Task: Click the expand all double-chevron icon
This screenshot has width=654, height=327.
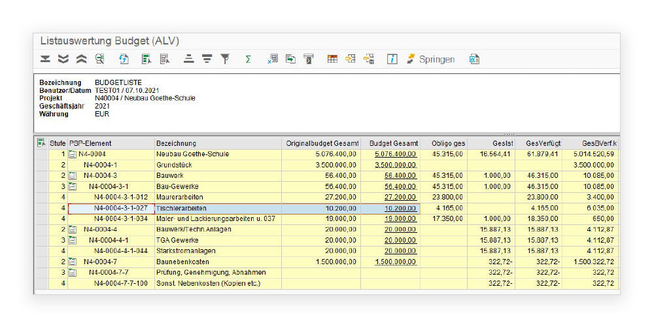Action: point(63,59)
